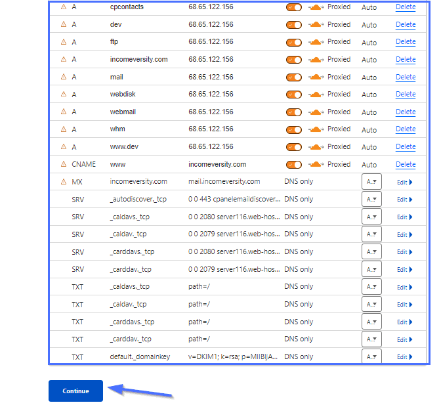The image size is (441, 407).
Task: Turn off the proxy switch for mail
Action: coord(294,77)
